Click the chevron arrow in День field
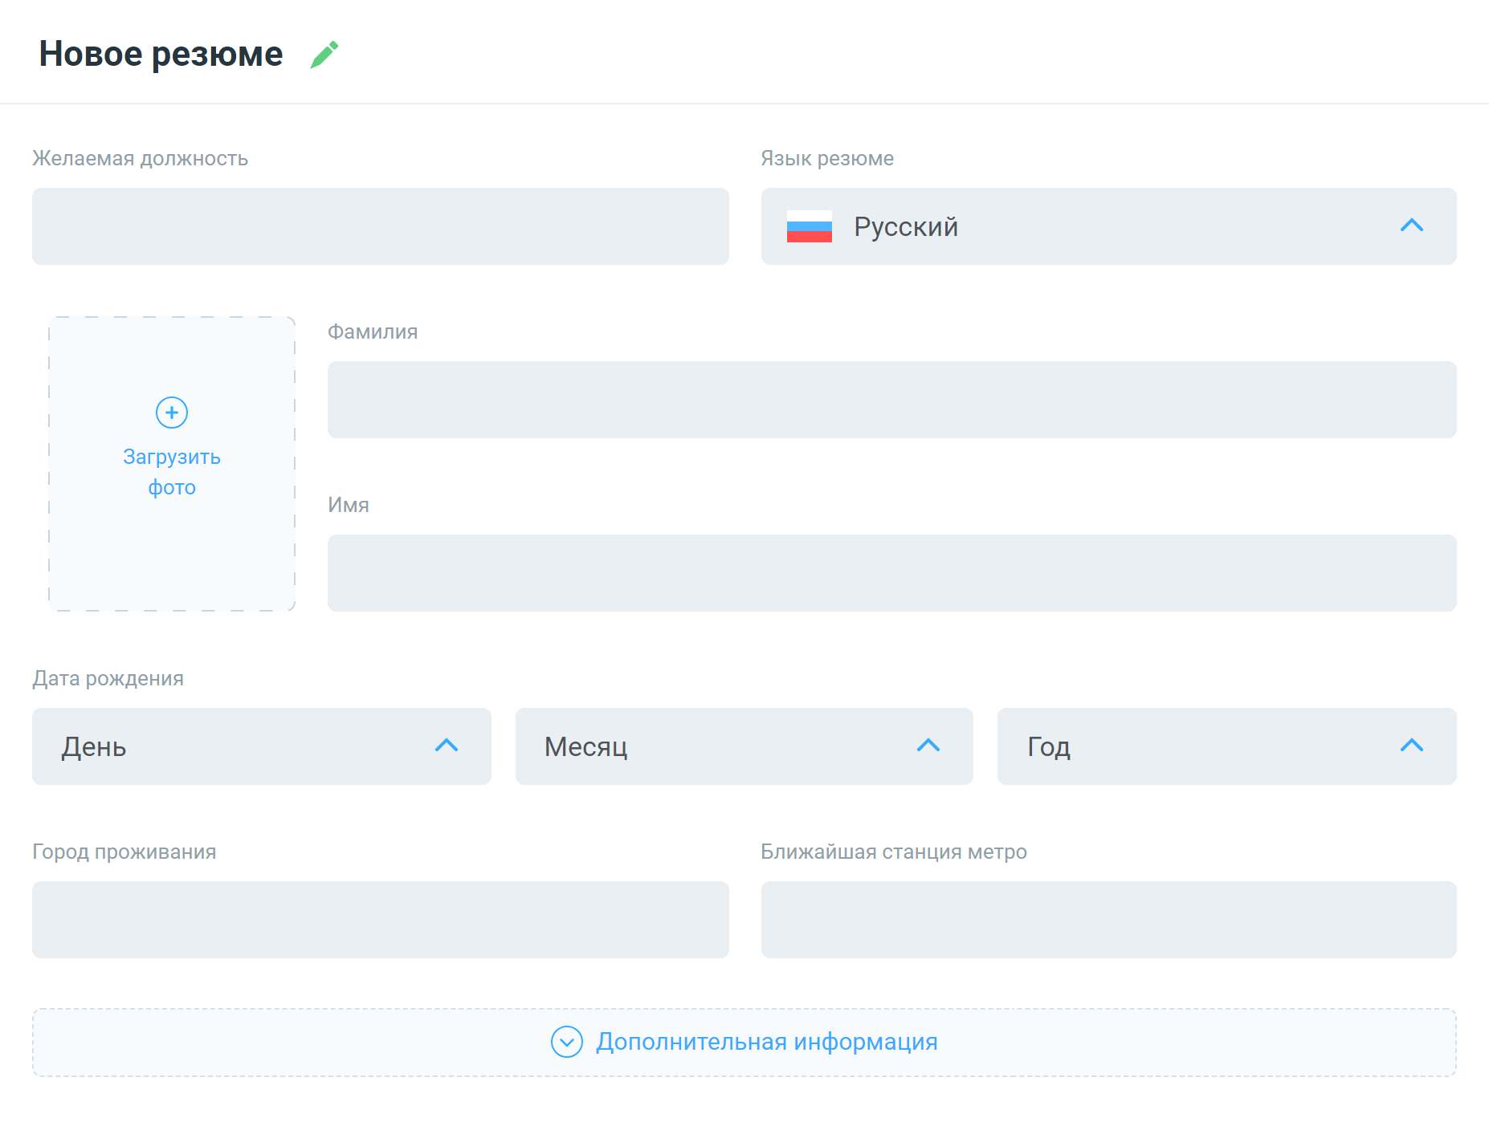1489x1122 pixels. tap(447, 746)
